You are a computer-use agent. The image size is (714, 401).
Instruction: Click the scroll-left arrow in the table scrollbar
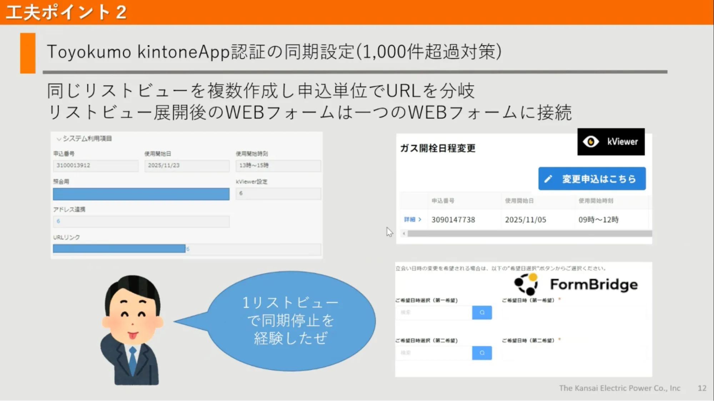tap(404, 234)
